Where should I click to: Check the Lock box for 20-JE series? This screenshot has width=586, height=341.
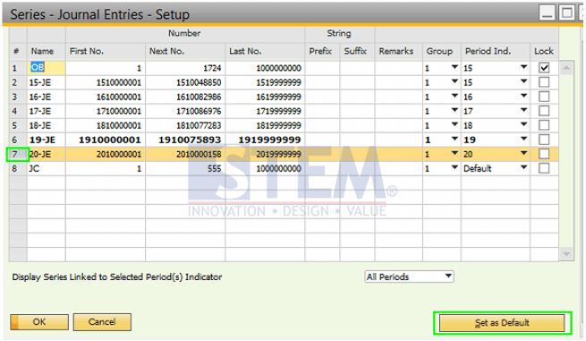point(544,154)
